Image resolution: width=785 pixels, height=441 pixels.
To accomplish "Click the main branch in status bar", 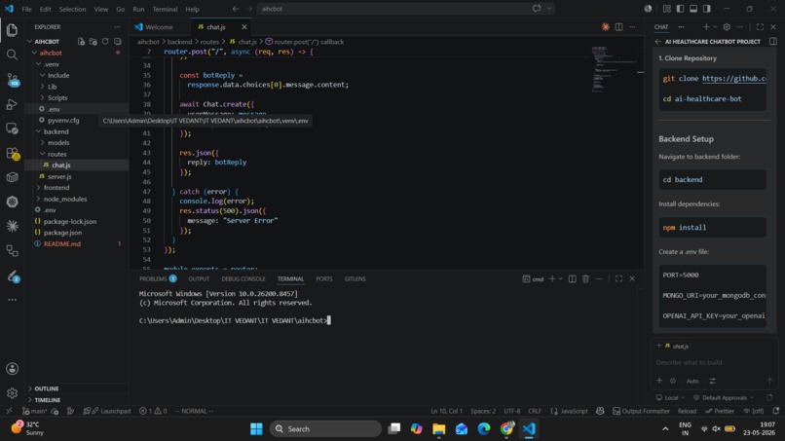I will [x=34, y=411].
